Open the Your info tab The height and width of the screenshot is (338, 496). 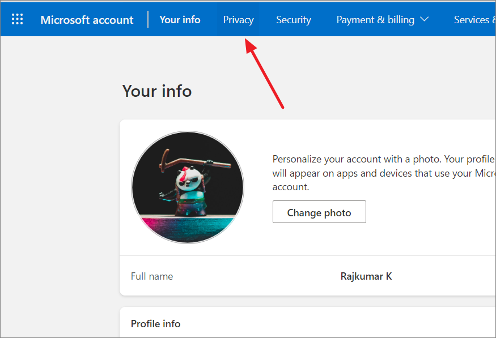[x=180, y=20]
